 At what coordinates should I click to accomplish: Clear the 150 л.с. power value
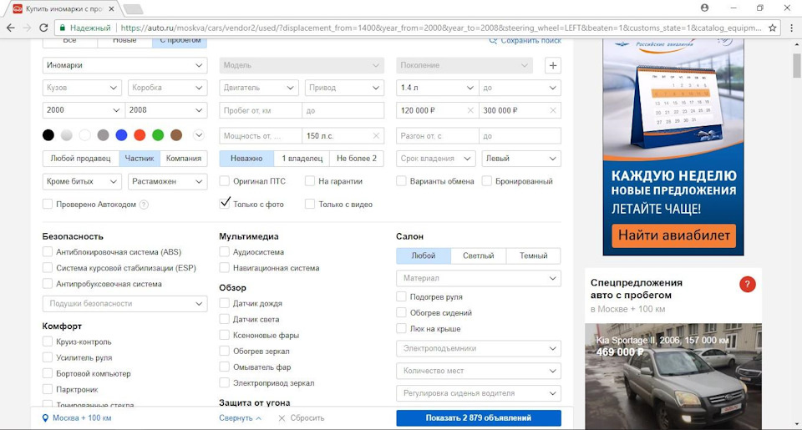pos(376,136)
